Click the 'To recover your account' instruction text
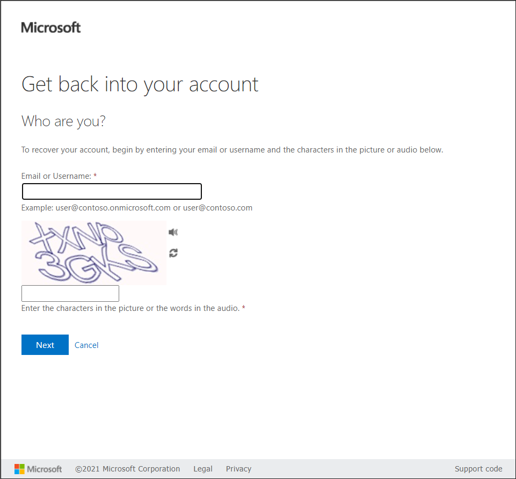The image size is (516, 479). pyautogui.click(x=232, y=150)
